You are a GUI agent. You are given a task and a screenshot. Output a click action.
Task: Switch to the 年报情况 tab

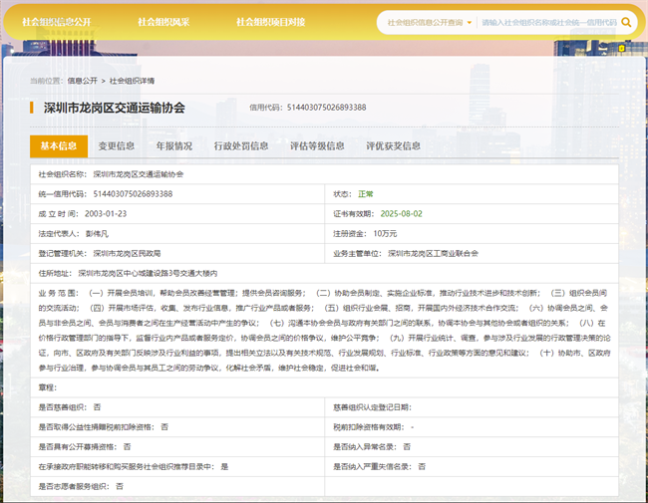click(174, 146)
